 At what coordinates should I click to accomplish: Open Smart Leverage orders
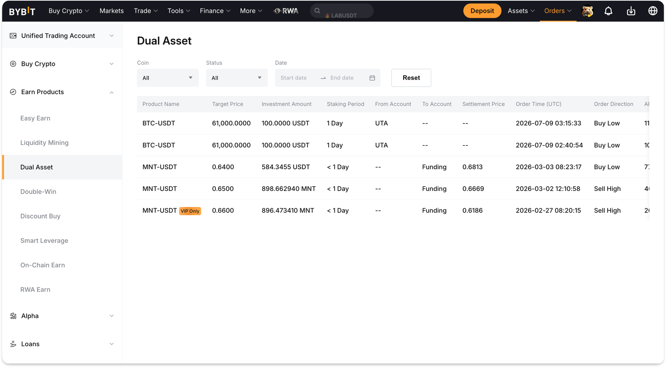44,241
